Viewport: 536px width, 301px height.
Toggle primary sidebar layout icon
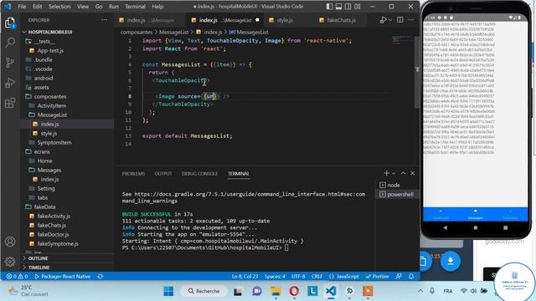(x=329, y=7)
